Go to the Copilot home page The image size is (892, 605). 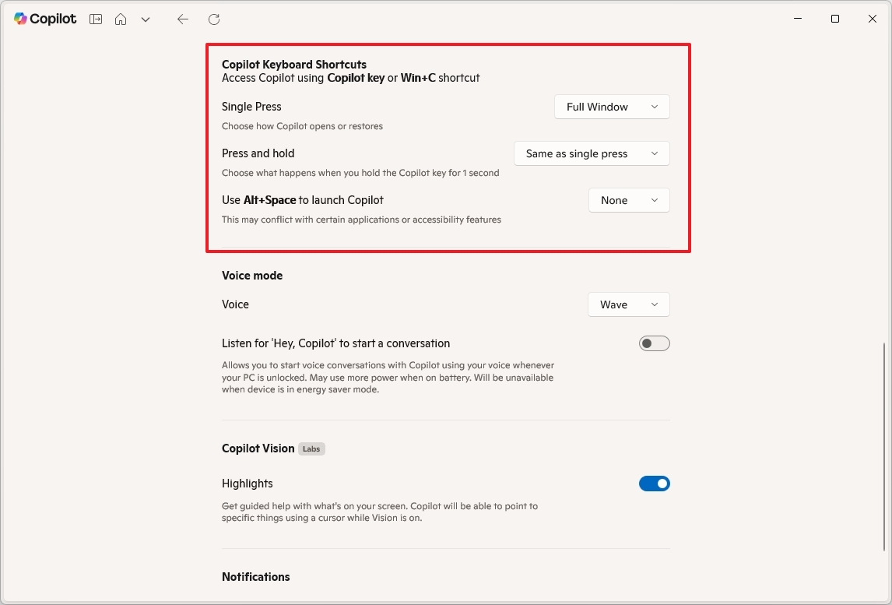tap(121, 19)
